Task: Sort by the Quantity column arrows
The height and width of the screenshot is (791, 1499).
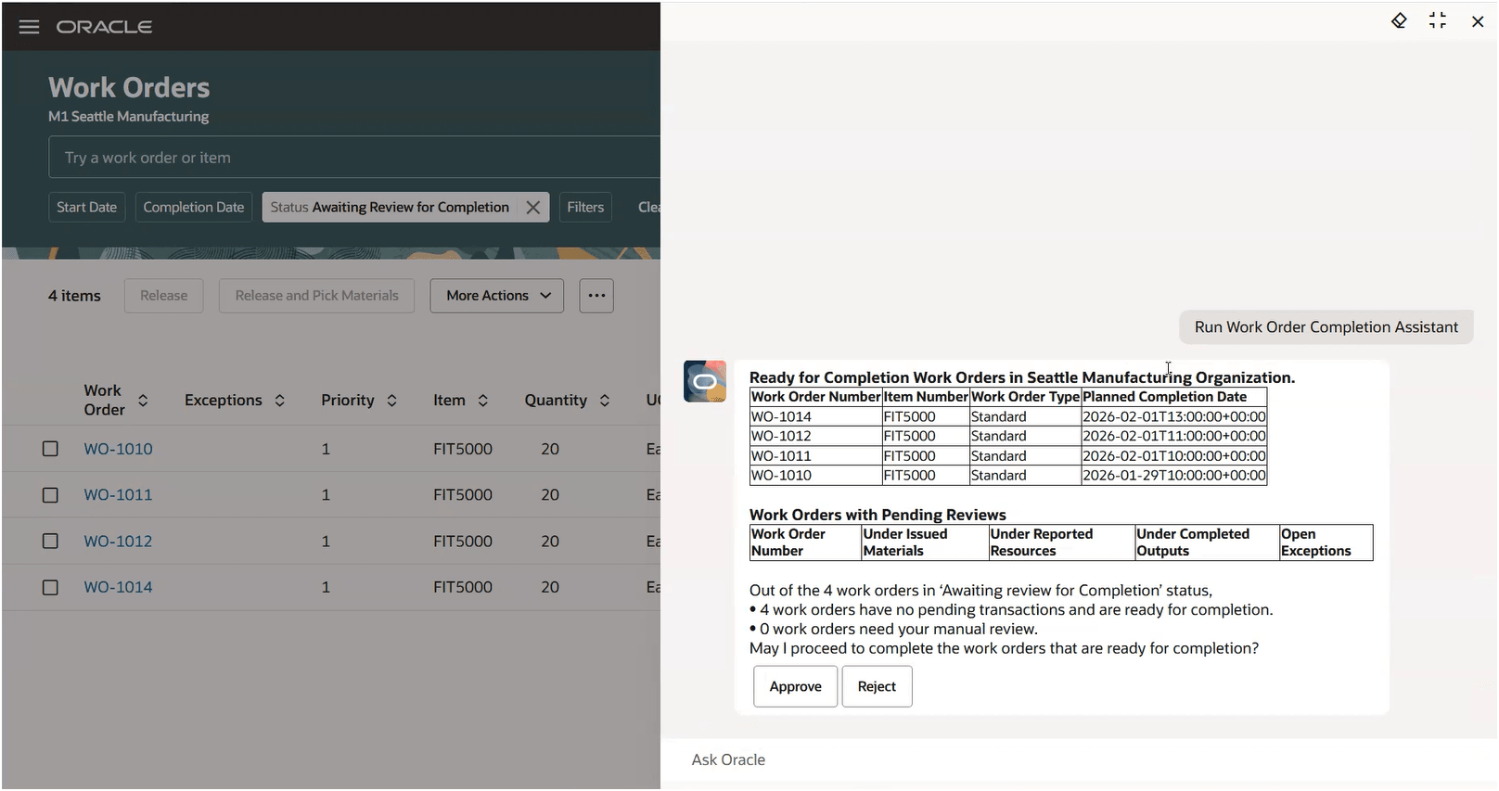Action: pos(605,401)
